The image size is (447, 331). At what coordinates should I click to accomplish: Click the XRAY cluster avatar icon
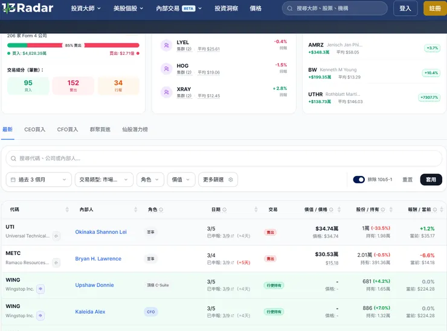(167, 92)
